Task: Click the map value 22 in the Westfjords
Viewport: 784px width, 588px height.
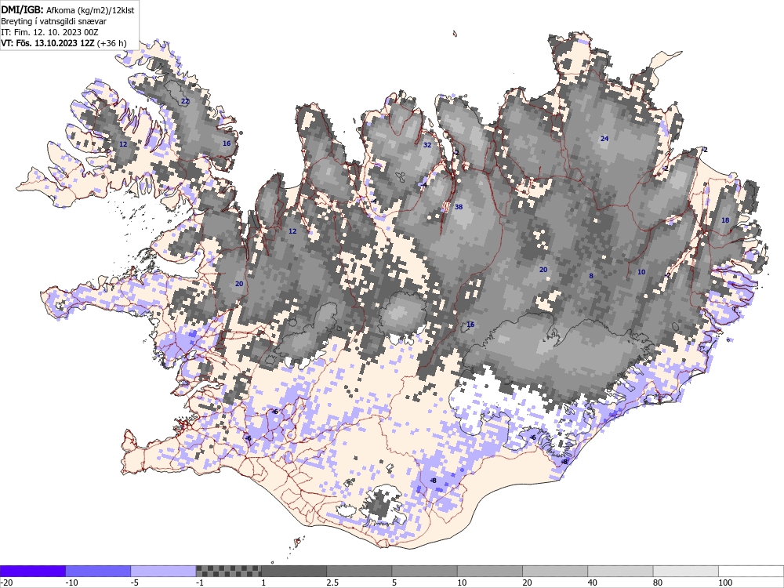Action: 185,101
